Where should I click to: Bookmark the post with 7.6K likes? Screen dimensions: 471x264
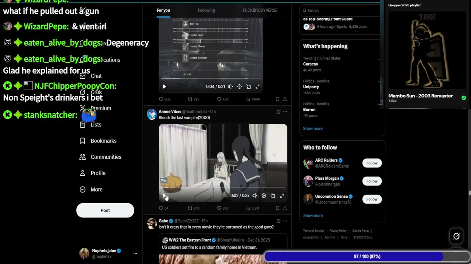tap(277, 99)
